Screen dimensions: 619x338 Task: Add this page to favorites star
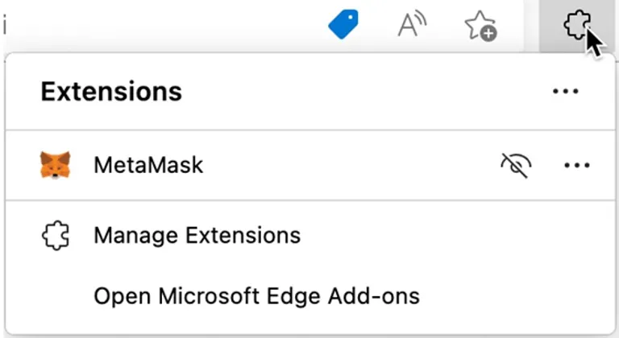click(480, 25)
